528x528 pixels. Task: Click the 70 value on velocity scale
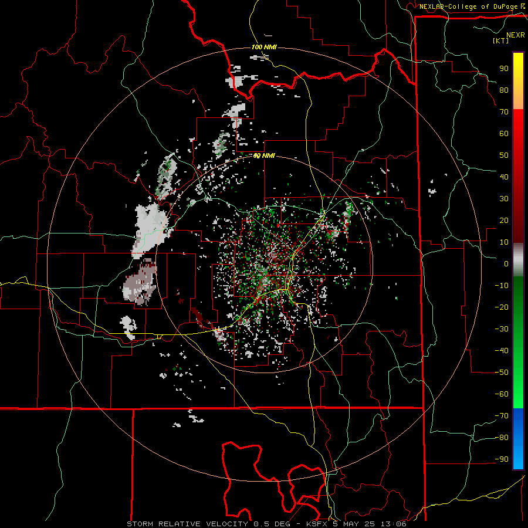pos(504,112)
